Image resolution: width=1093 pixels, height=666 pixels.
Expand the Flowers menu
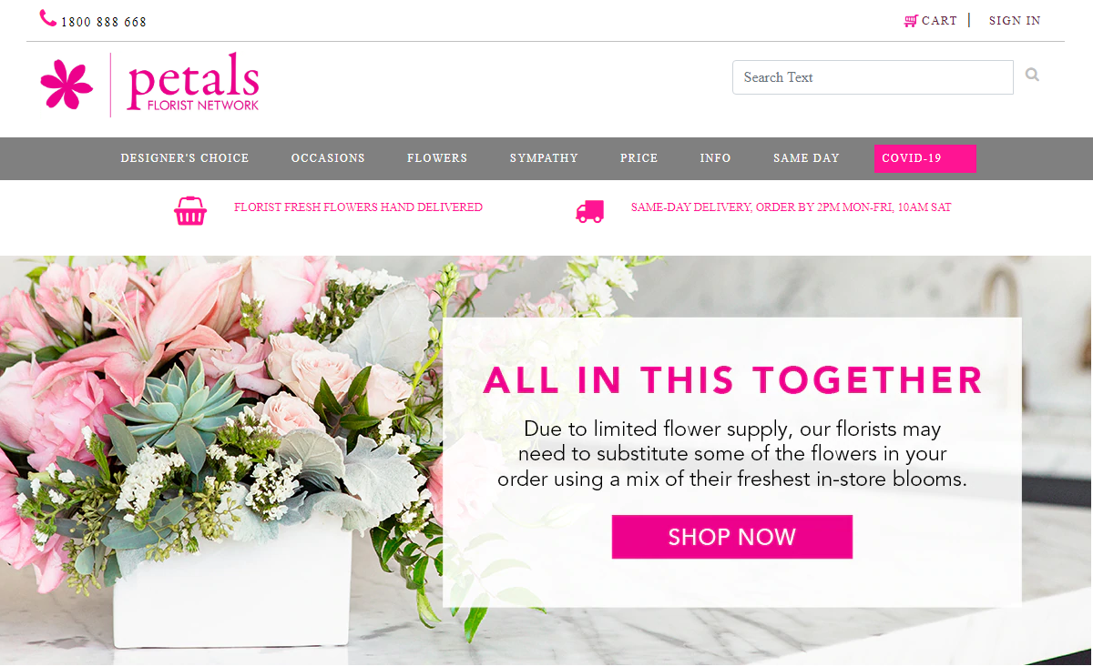437,158
